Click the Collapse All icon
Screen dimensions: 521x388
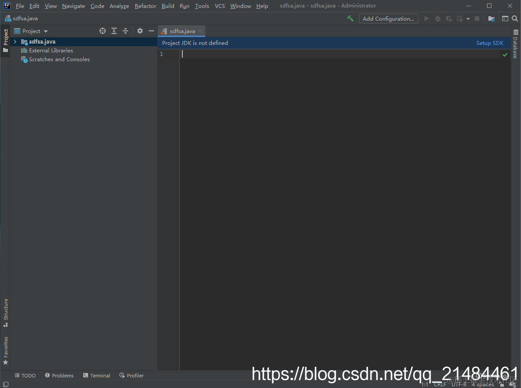tap(125, 31)
